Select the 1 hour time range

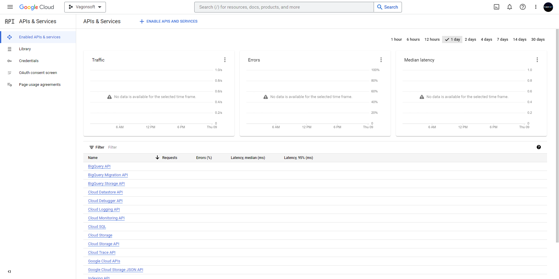(396, 40)
